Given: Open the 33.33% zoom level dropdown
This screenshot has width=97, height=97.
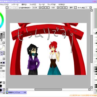Looking at the screenshot, I should [x=40, y=8].
